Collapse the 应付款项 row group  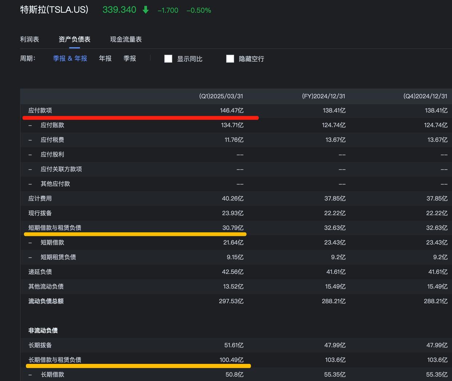point(40,111)
